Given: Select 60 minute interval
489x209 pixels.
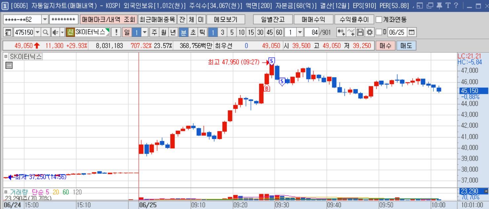Looking at the screenshot, I should 279,32.
